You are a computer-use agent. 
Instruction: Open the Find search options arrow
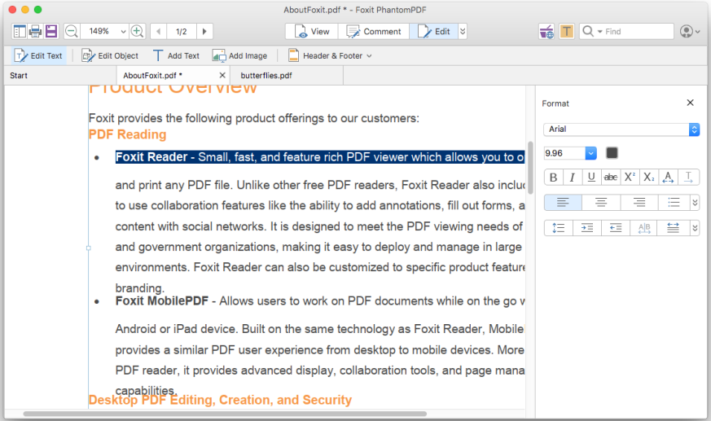pyautogui.click(x=600, y=32)
